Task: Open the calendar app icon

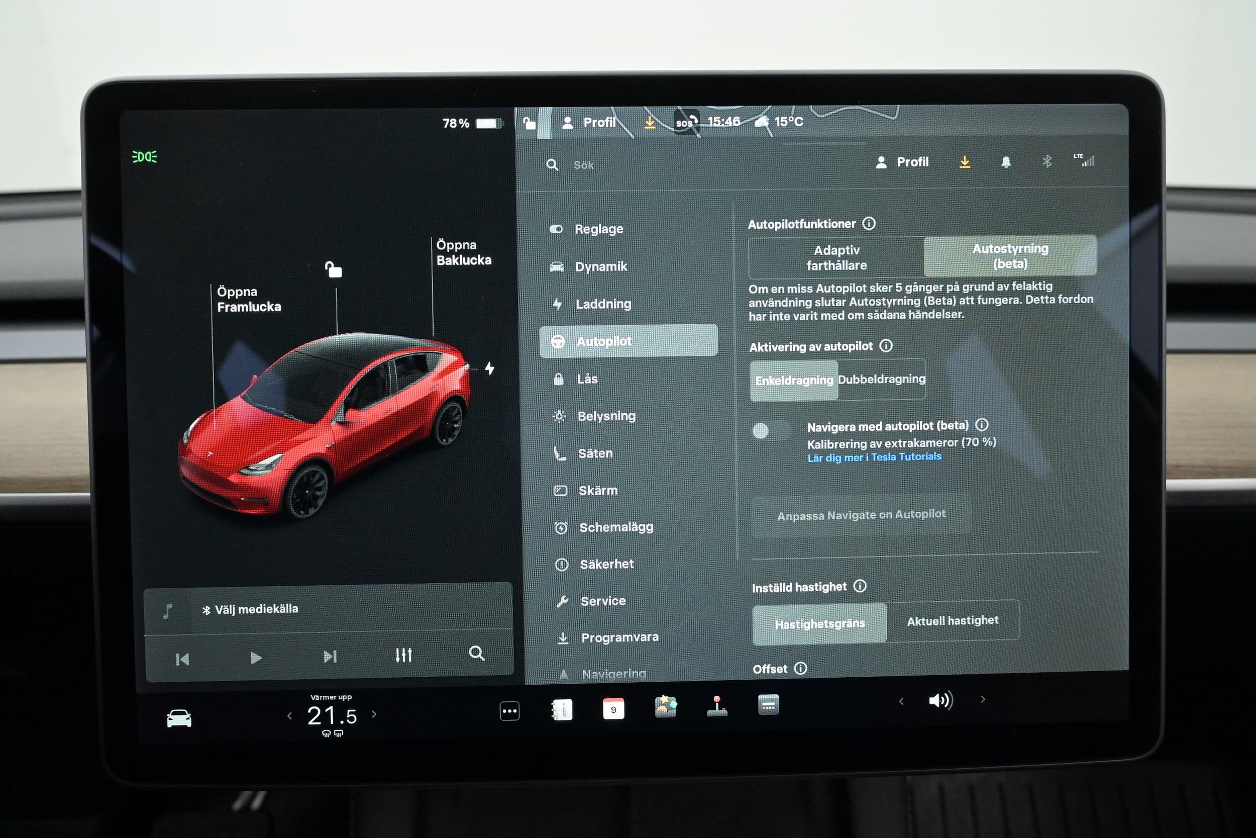Action: tap(613, 709)
